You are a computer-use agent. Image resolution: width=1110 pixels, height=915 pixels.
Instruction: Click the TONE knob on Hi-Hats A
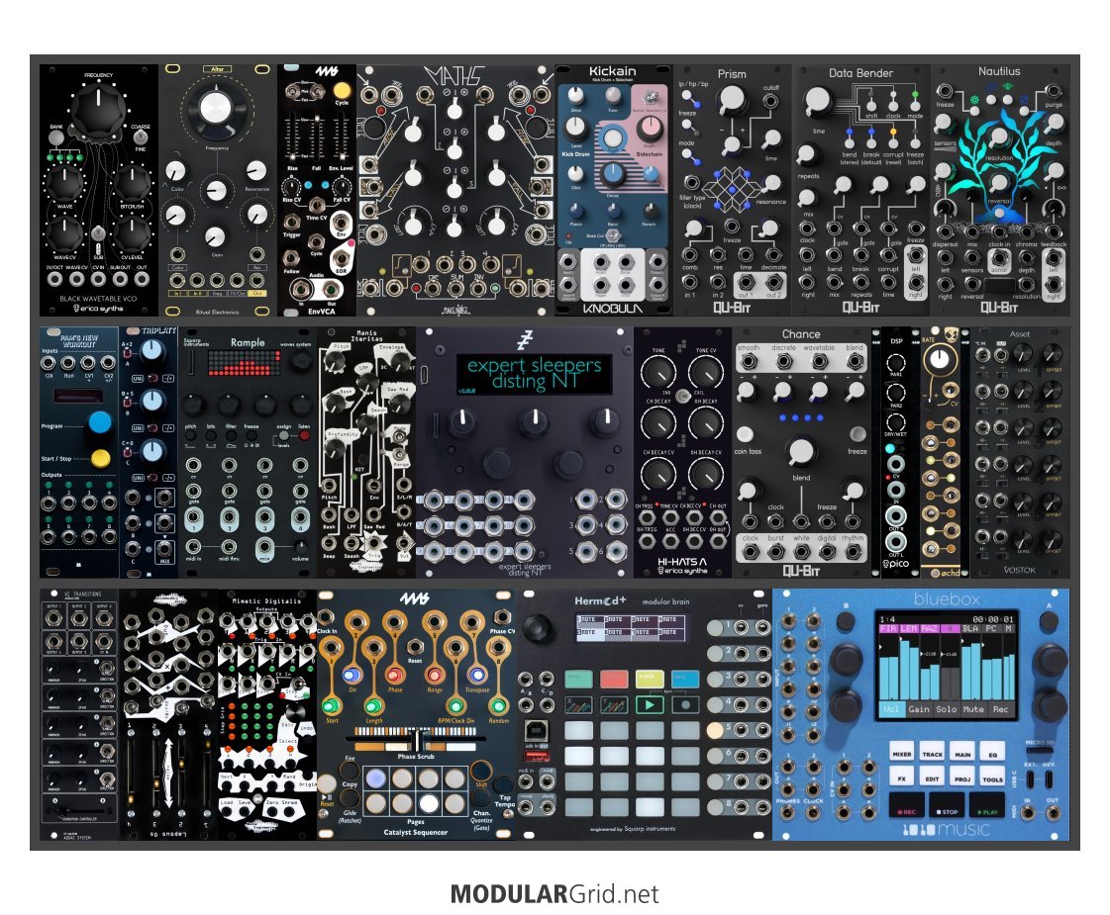coord(657,372)
